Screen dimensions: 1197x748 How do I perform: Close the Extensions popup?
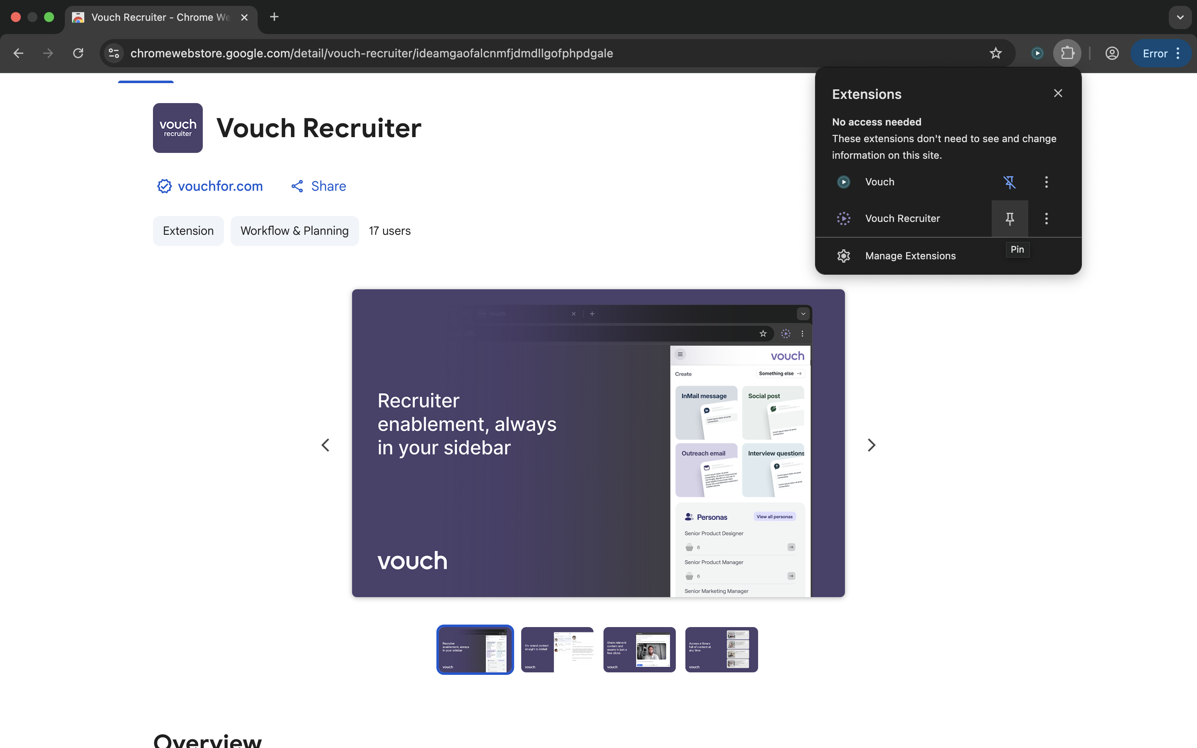coord(1058,93)
